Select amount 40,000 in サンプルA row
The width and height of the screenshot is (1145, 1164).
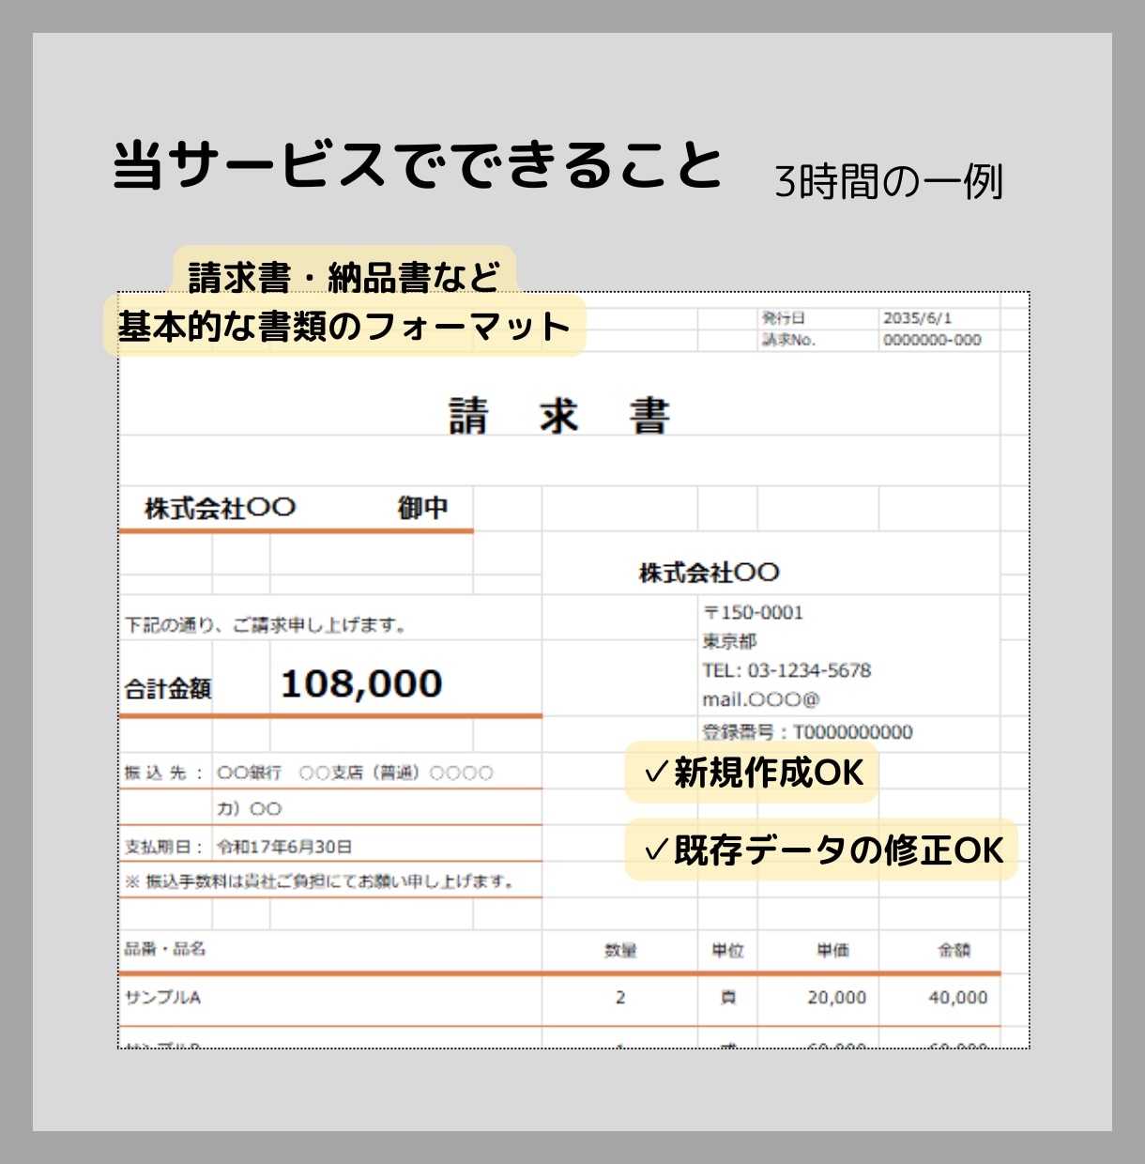(x=957, y=998)
